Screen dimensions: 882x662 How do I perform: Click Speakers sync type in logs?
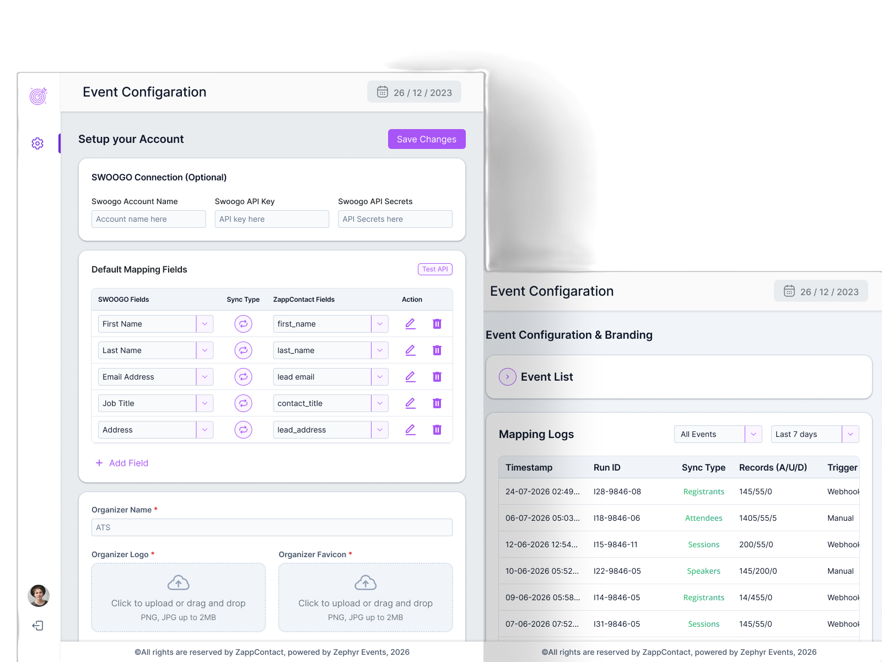[703, 571]
